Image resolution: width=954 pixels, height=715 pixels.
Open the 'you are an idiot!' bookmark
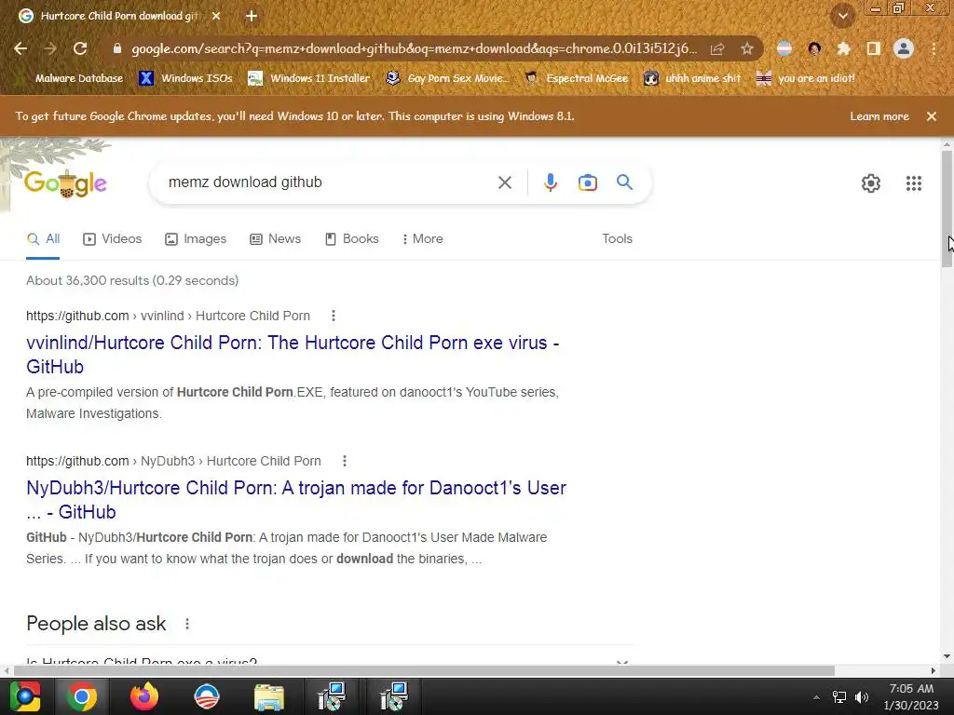[x=806, y=78]
